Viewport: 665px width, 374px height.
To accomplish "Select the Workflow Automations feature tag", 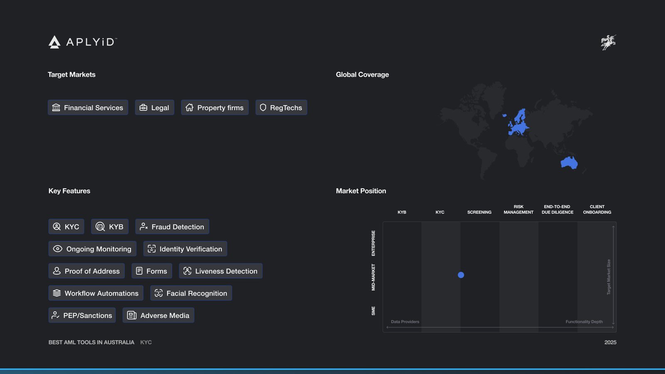I will [96, 293].
